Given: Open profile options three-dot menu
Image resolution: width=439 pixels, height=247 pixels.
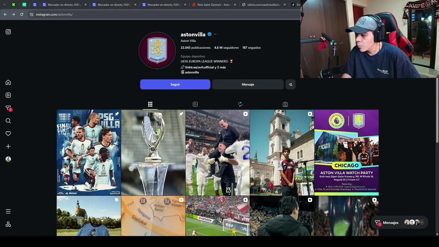Looking at the screenshot, I should pos(215,34).
